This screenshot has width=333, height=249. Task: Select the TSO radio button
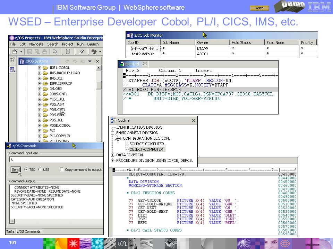coord(26,169)
